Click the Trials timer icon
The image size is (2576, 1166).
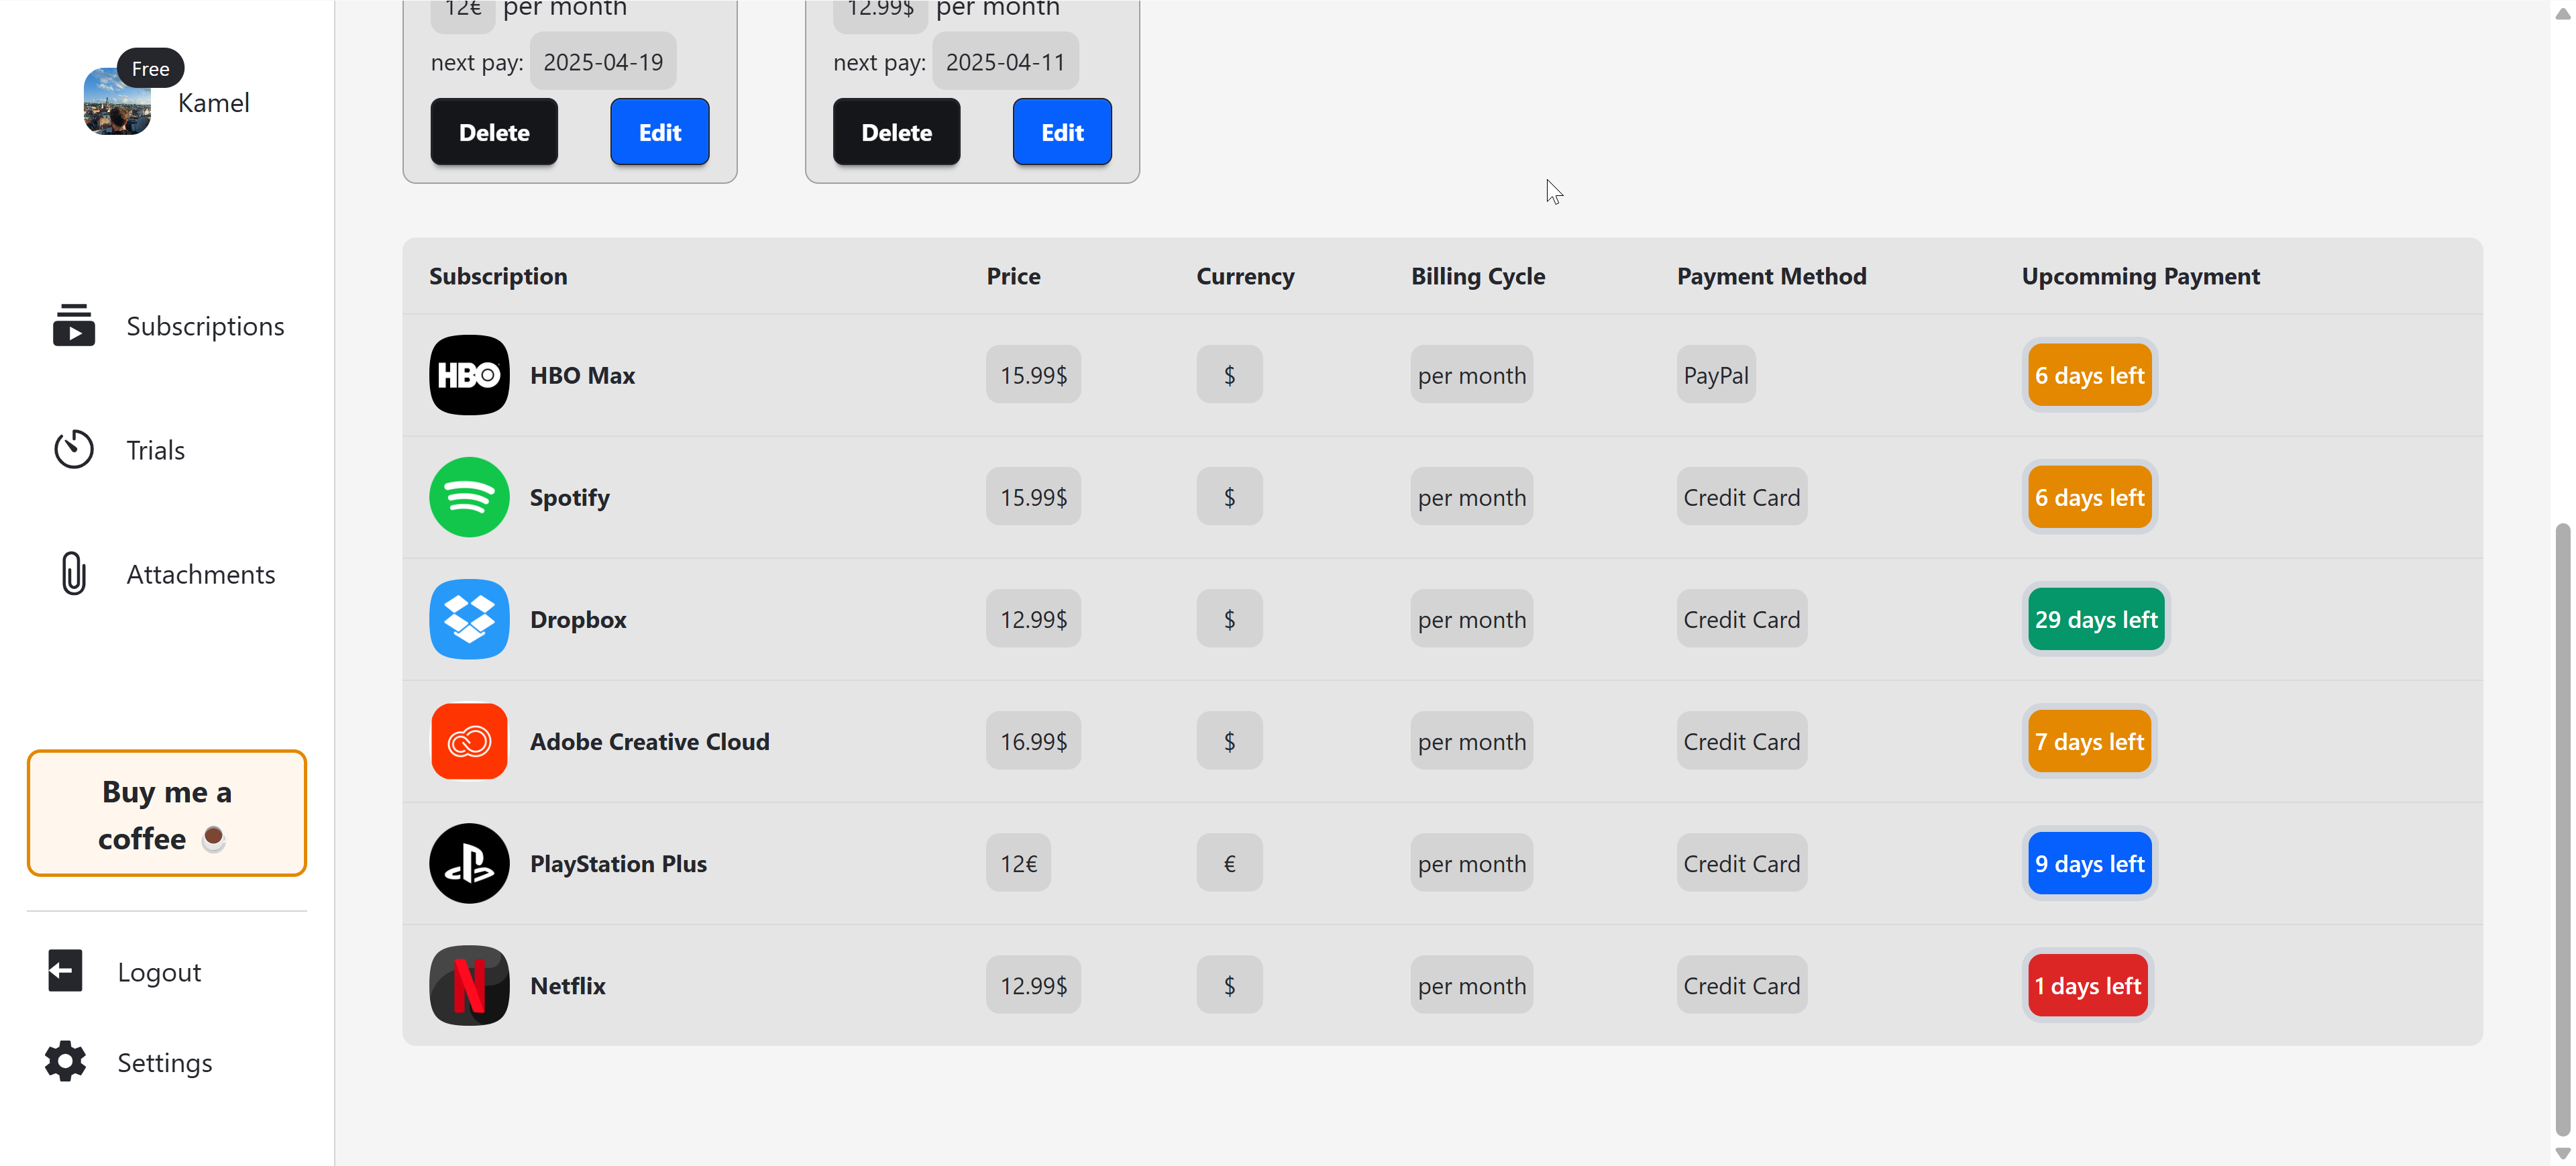(74, 449)
